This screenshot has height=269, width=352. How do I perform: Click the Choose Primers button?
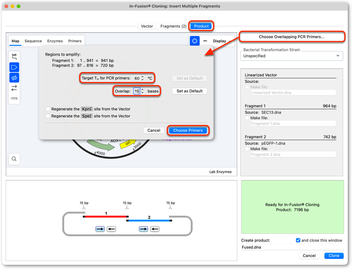(x=188, y=130)
